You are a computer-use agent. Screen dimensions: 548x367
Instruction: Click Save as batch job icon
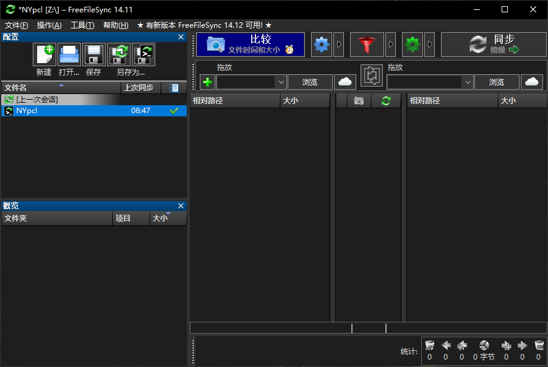(143, 54)
